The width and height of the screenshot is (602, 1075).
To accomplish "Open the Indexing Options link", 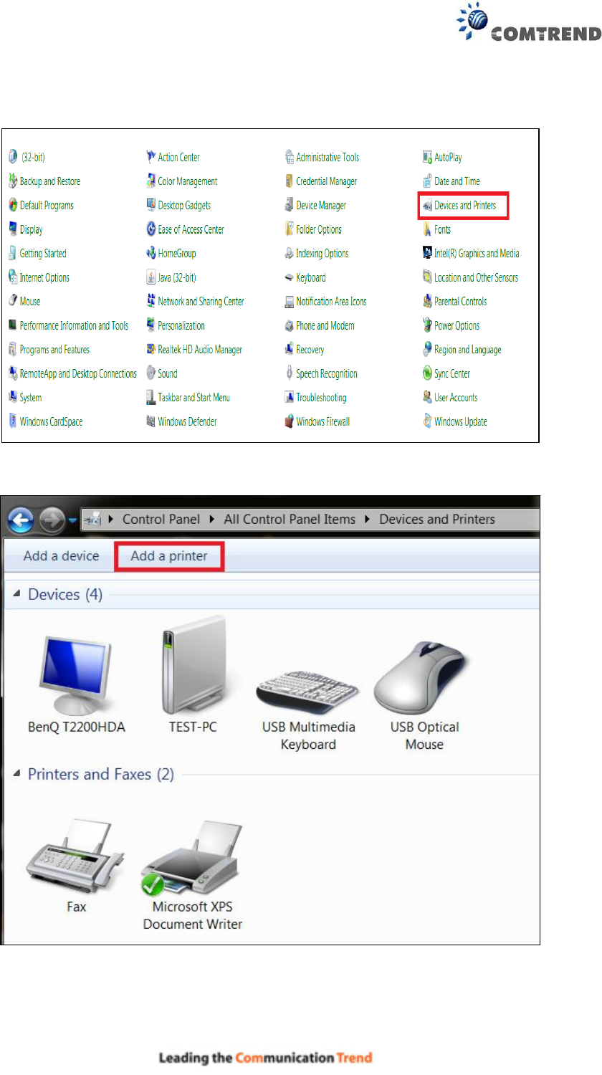I will click(322, 253).
